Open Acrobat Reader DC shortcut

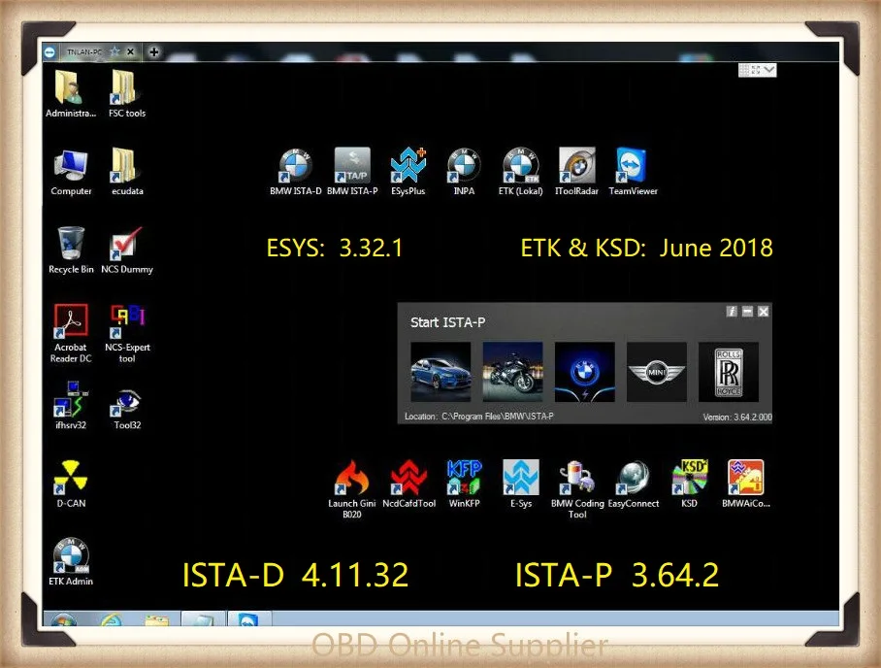[71, 333]
